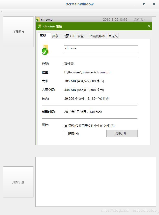The image size is (159, 215).
Task: Click the empty recognition result text area
Action: click(x=96, y=182)
